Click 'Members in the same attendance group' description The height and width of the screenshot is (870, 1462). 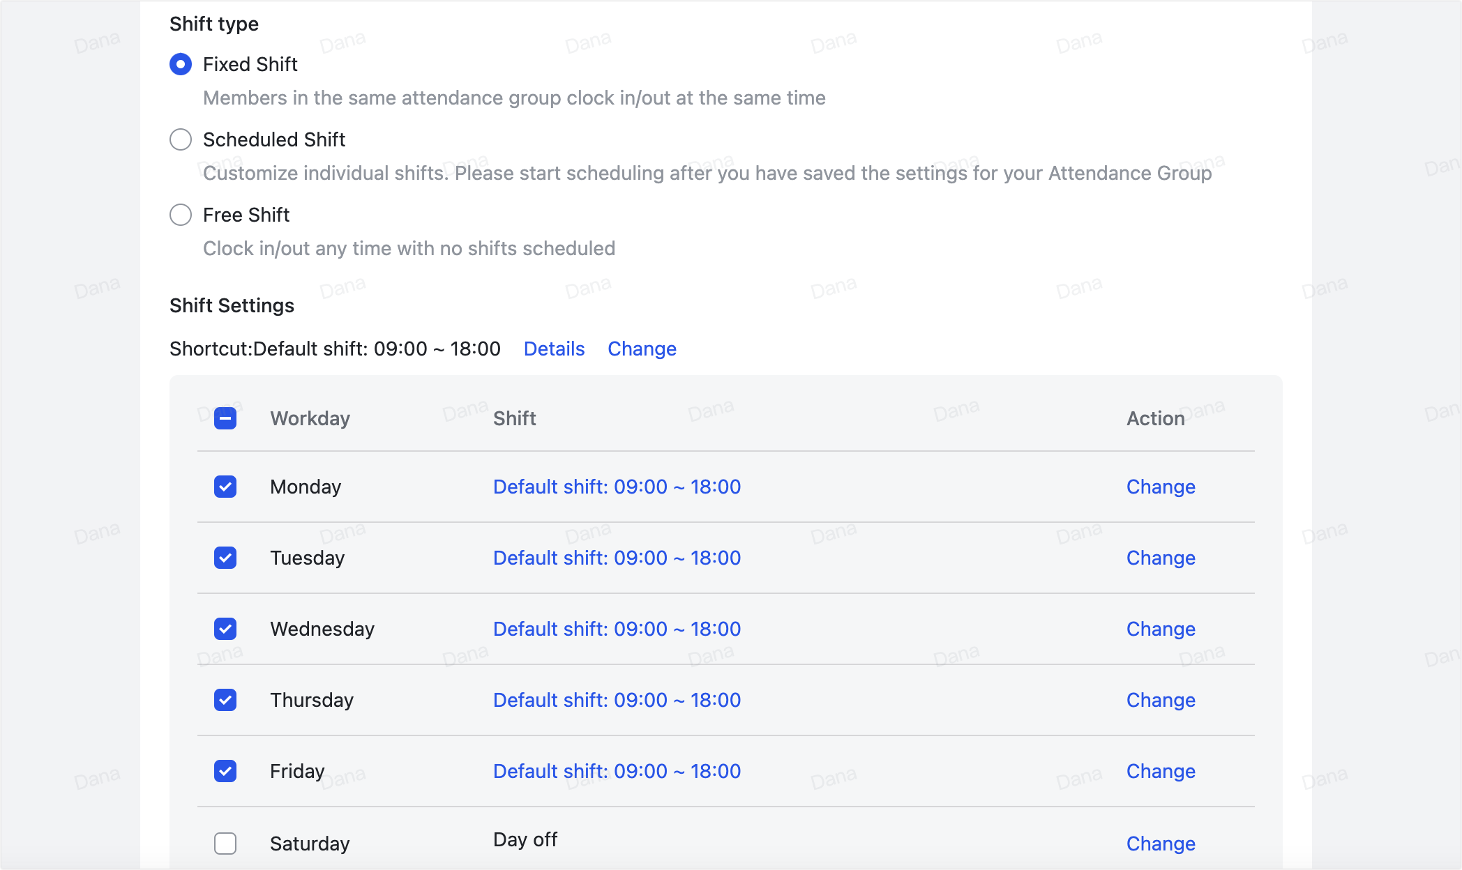[x=514, y=98]
